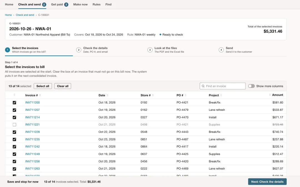This screenshot has width=300, height=187.
Task: Open invoice INV711249
Action: point(32,154)
